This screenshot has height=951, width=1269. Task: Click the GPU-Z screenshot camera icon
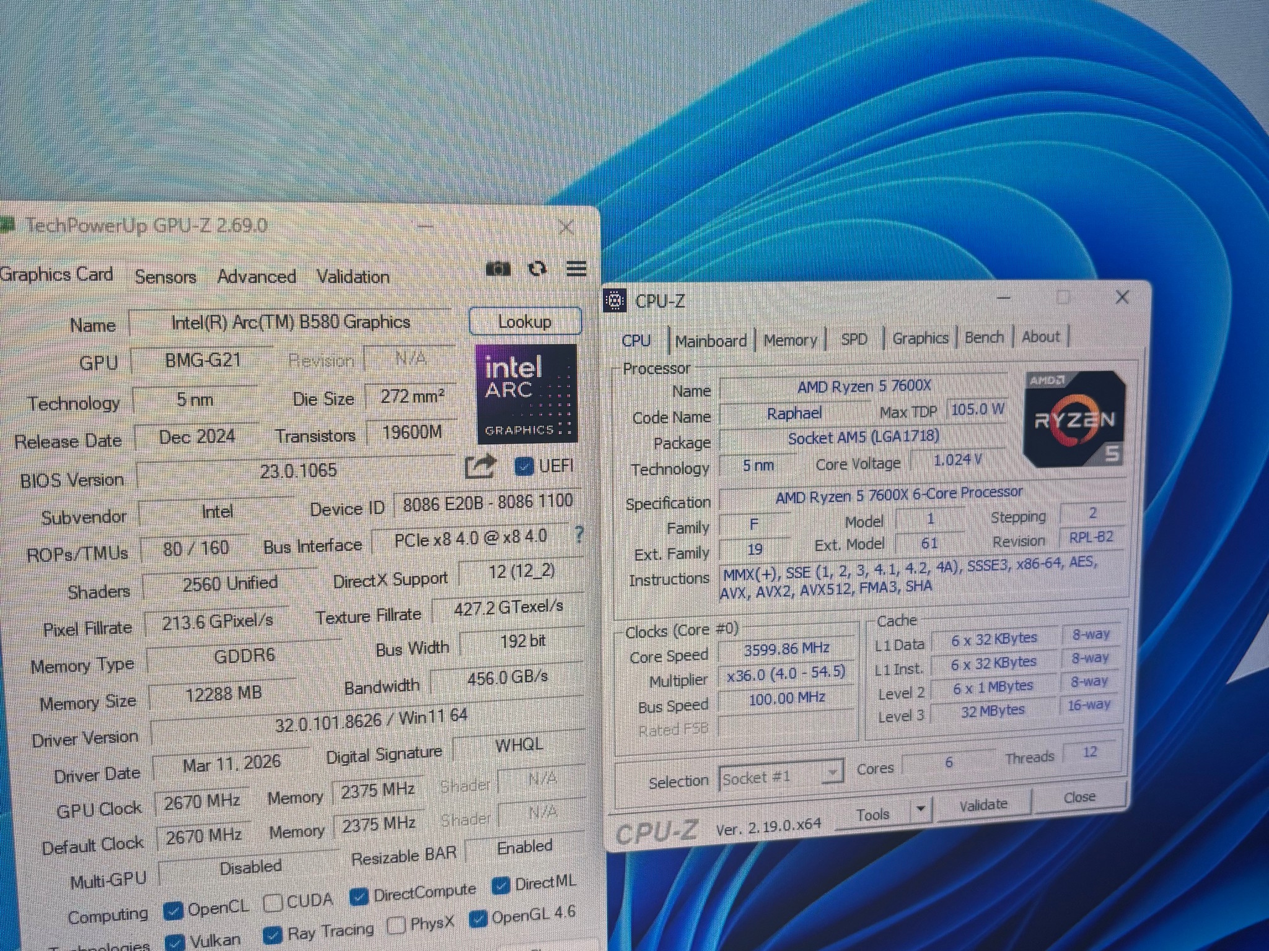[x=498, y=268]
